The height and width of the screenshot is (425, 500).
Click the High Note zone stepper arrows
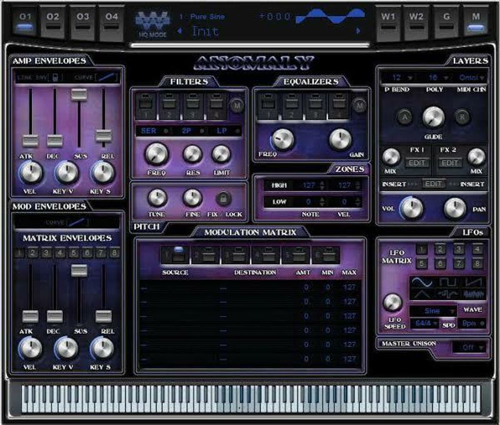coord(322,185)
